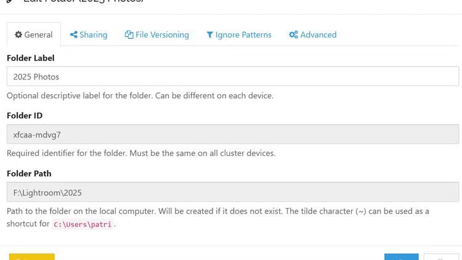Image resolution: width=462 pixels, height=260 pixels.
Task: Open the Sharing tab
Action: coord(89,35)
